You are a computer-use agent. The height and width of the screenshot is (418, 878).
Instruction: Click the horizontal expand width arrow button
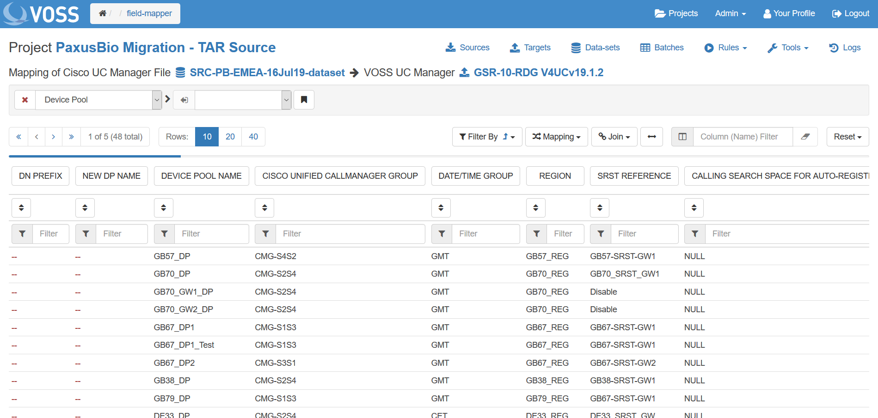coord(651,137)
